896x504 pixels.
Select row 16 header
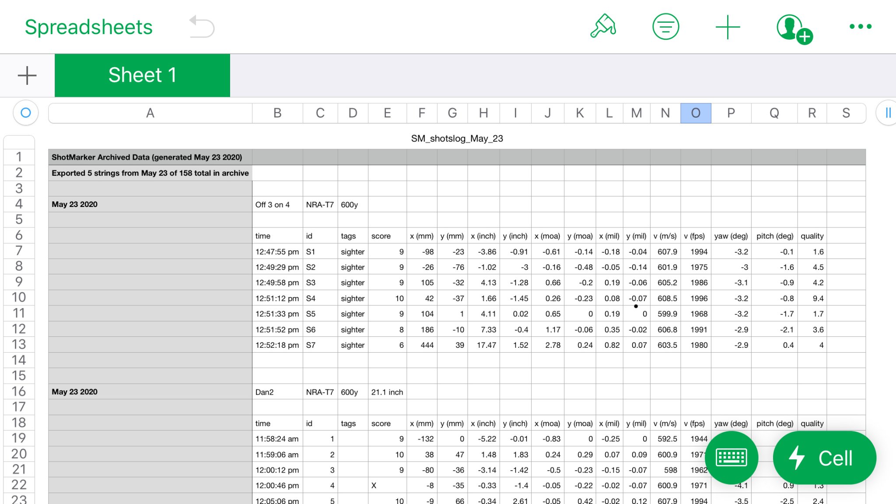(19, 391)
